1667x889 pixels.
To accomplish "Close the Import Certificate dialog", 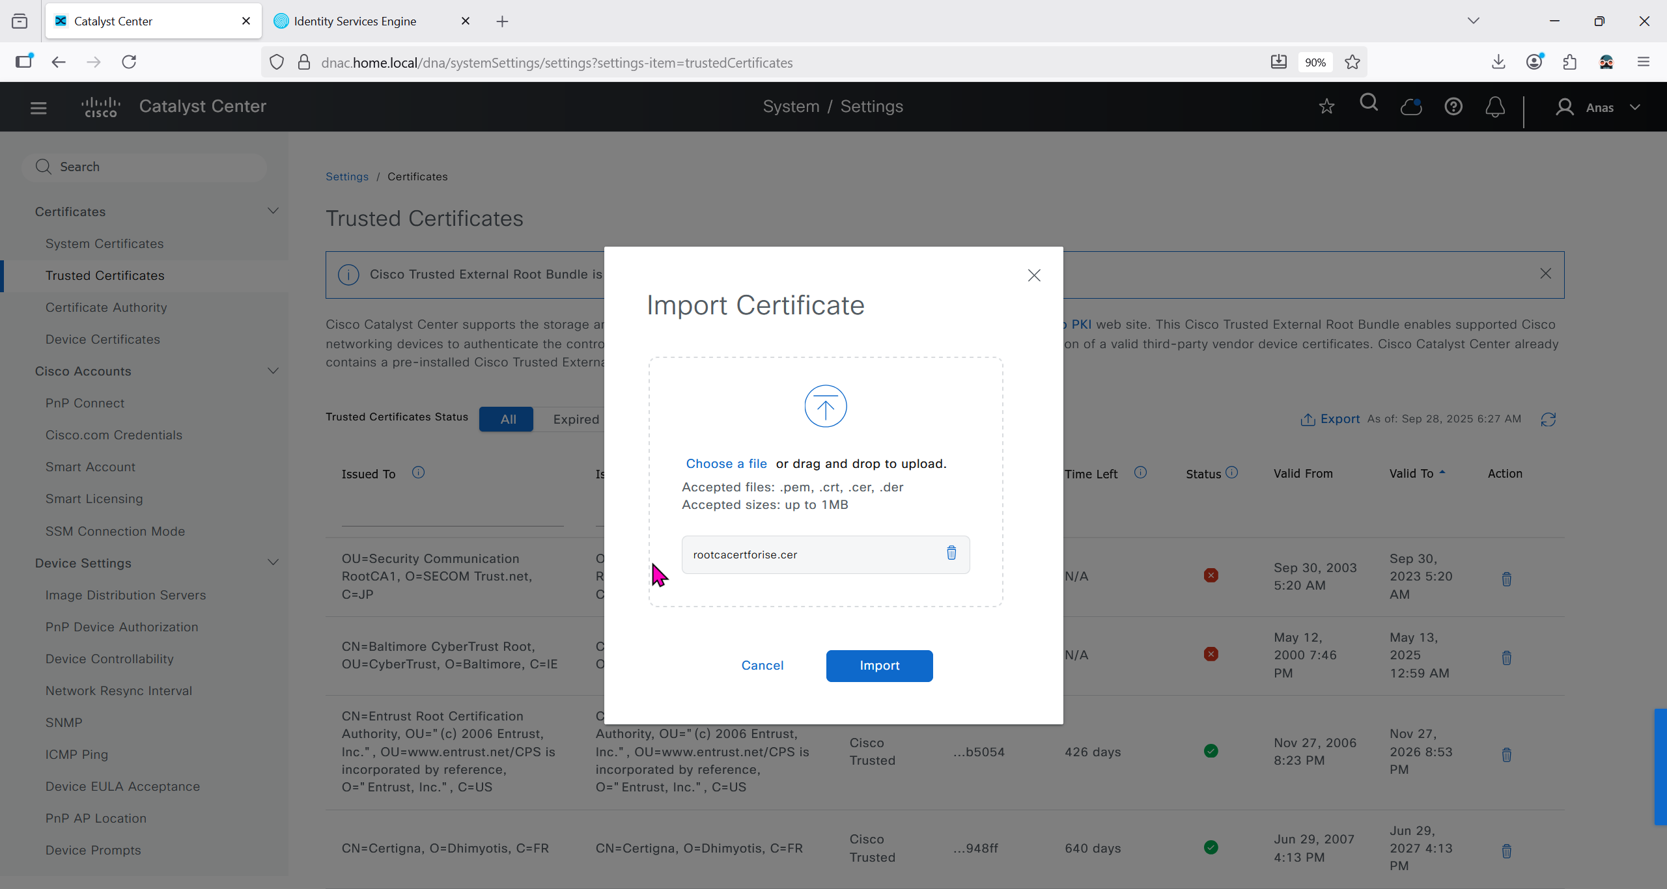I will (x=1034, y=275).
